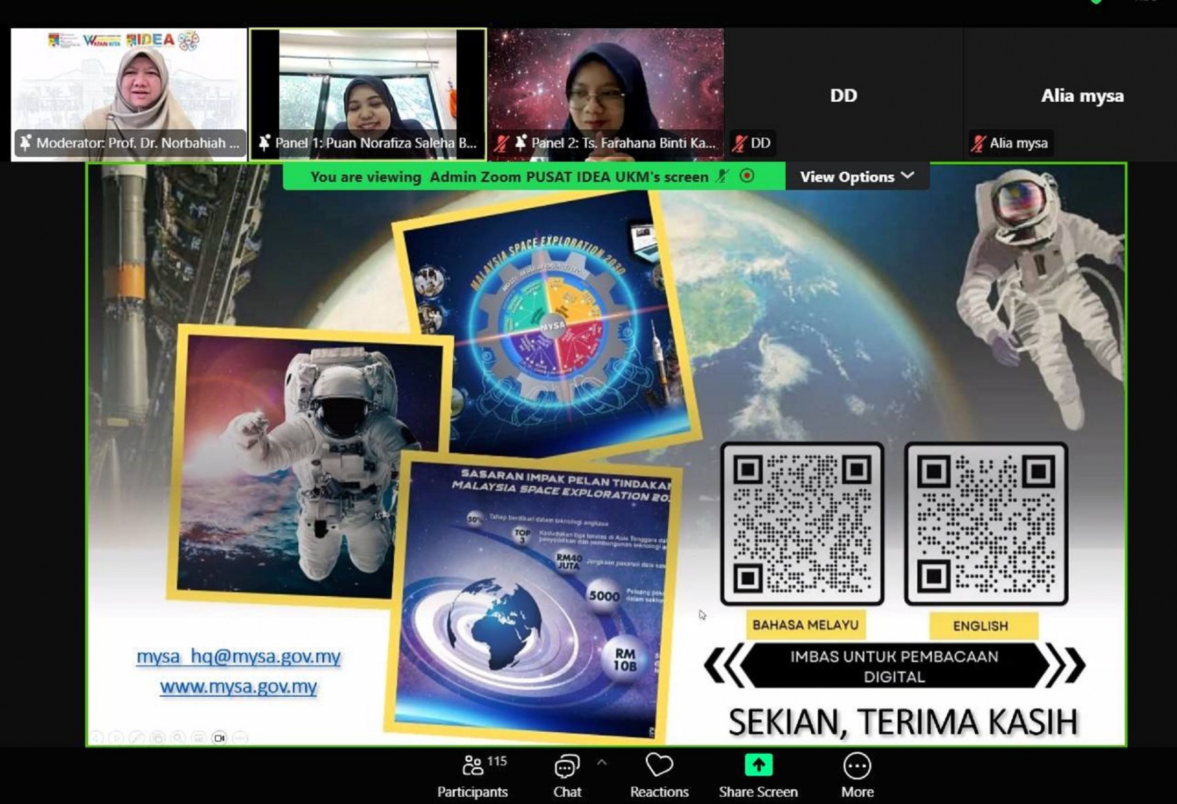The width and height of the screenshot is (1177, 804).
Task: Open the Chat panel icon
Action: (x=567, y=766)
